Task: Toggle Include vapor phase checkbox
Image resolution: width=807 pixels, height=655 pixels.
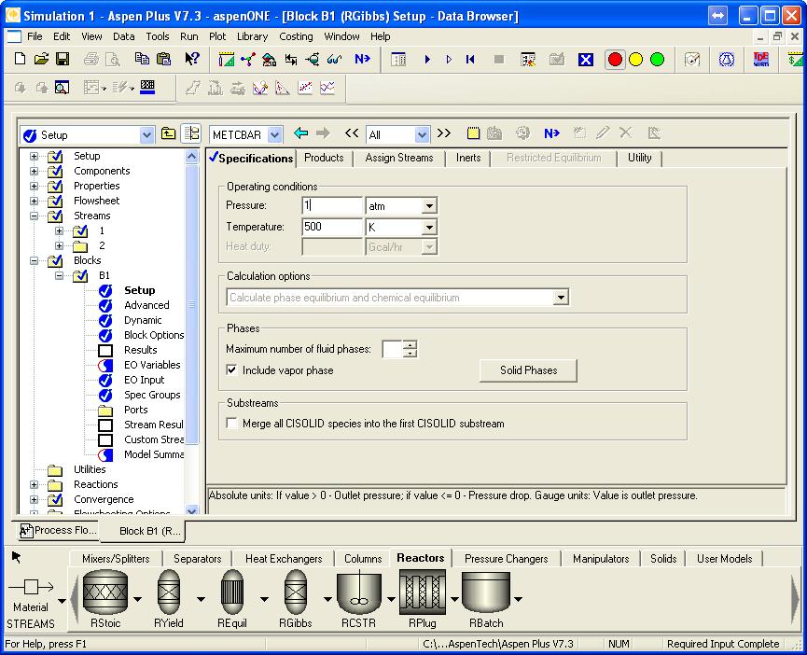Action: pyautogui.click(x=231, y=369)
